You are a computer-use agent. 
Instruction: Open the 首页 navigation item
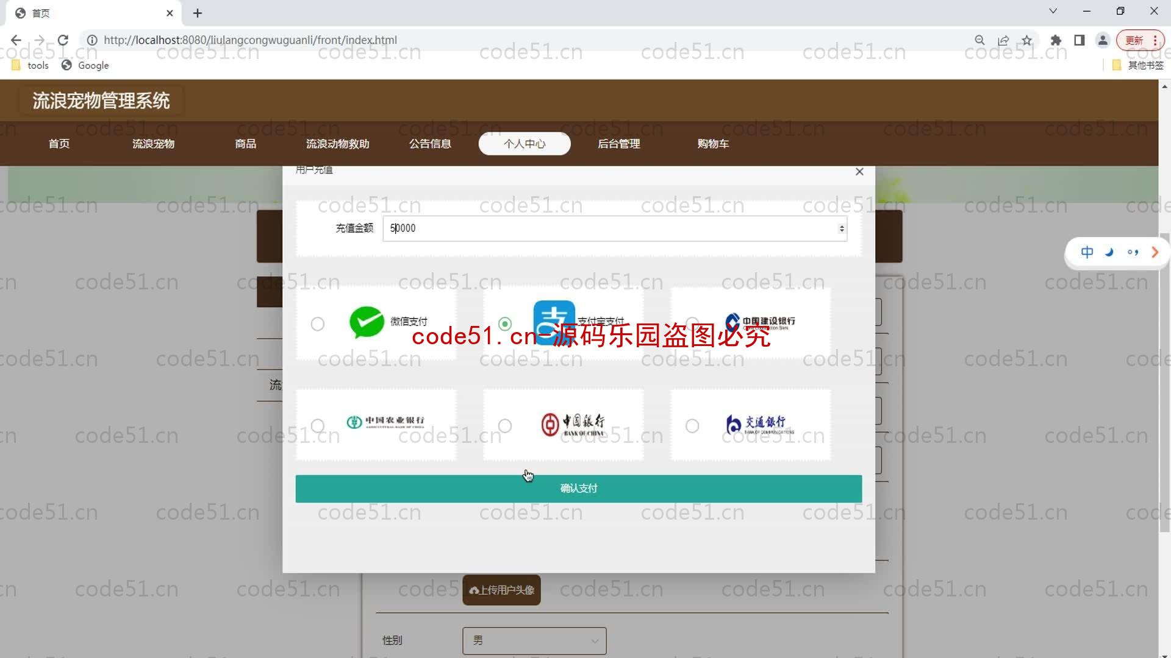pos(59,144)
